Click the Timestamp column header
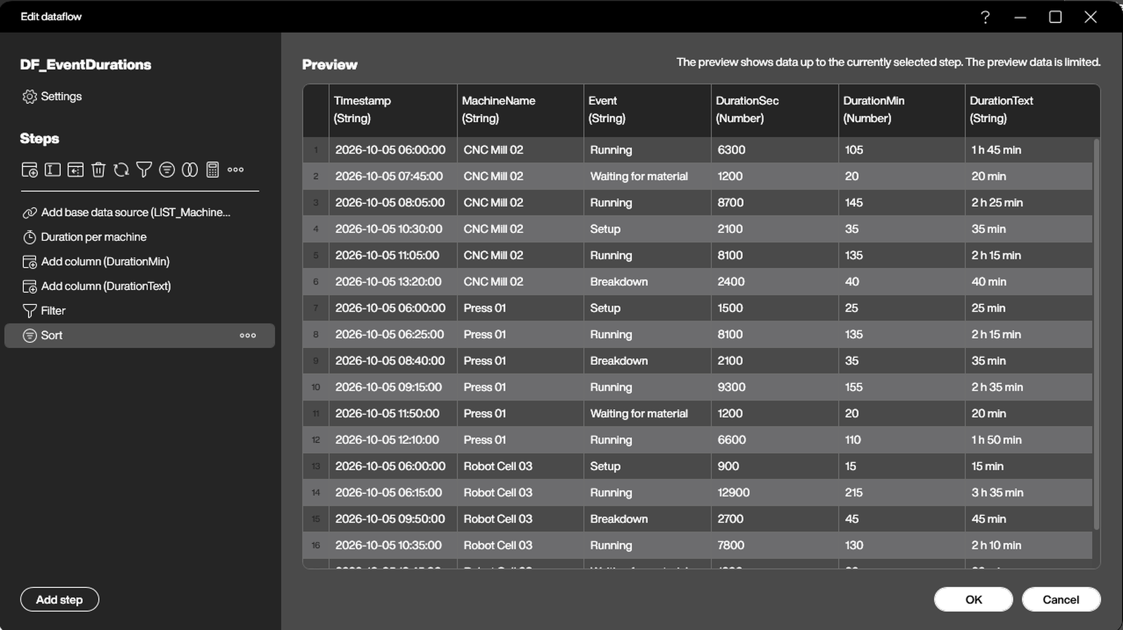 (x=393, y=110)
